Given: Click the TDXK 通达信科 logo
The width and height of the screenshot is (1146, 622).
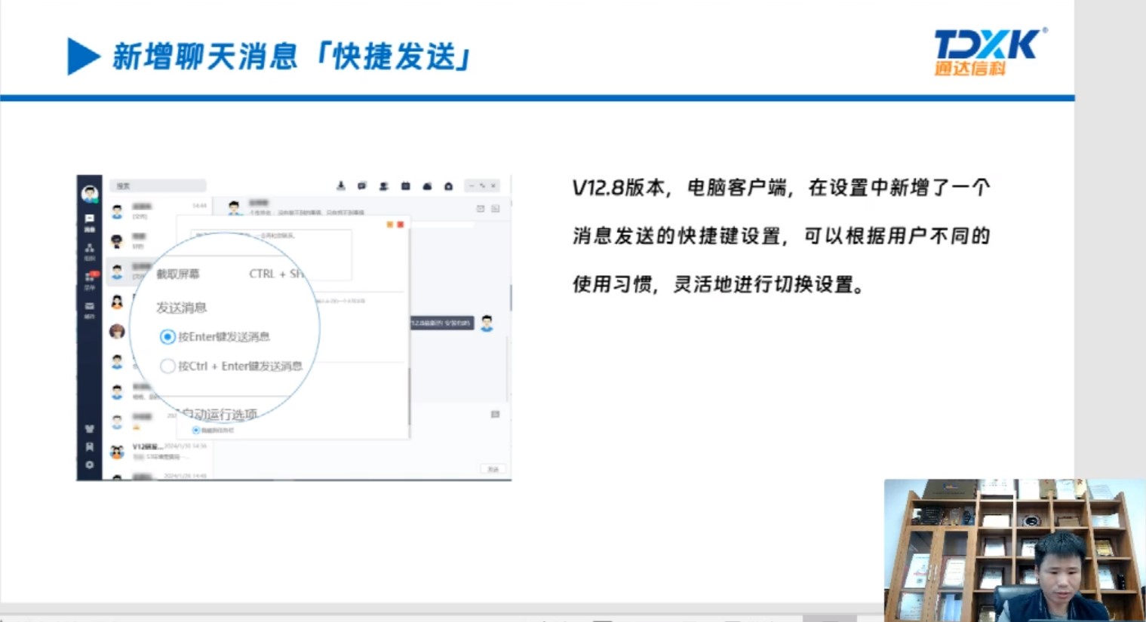Looking at the screenshot, I should 990,52.
